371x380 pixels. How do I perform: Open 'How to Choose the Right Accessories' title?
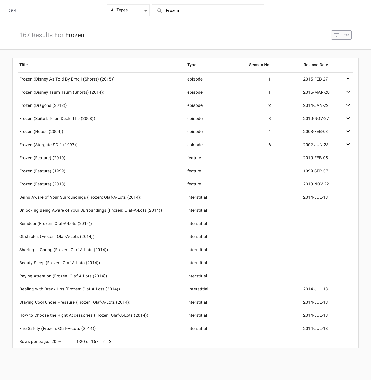pyautogui.click(x=84, y=315)
